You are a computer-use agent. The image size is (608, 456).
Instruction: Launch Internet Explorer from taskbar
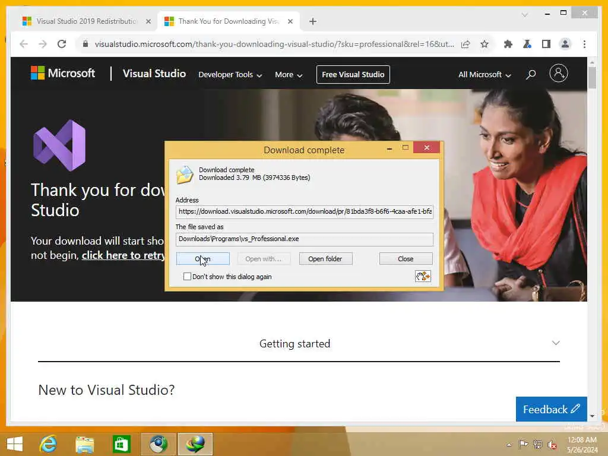coord(49,444)
